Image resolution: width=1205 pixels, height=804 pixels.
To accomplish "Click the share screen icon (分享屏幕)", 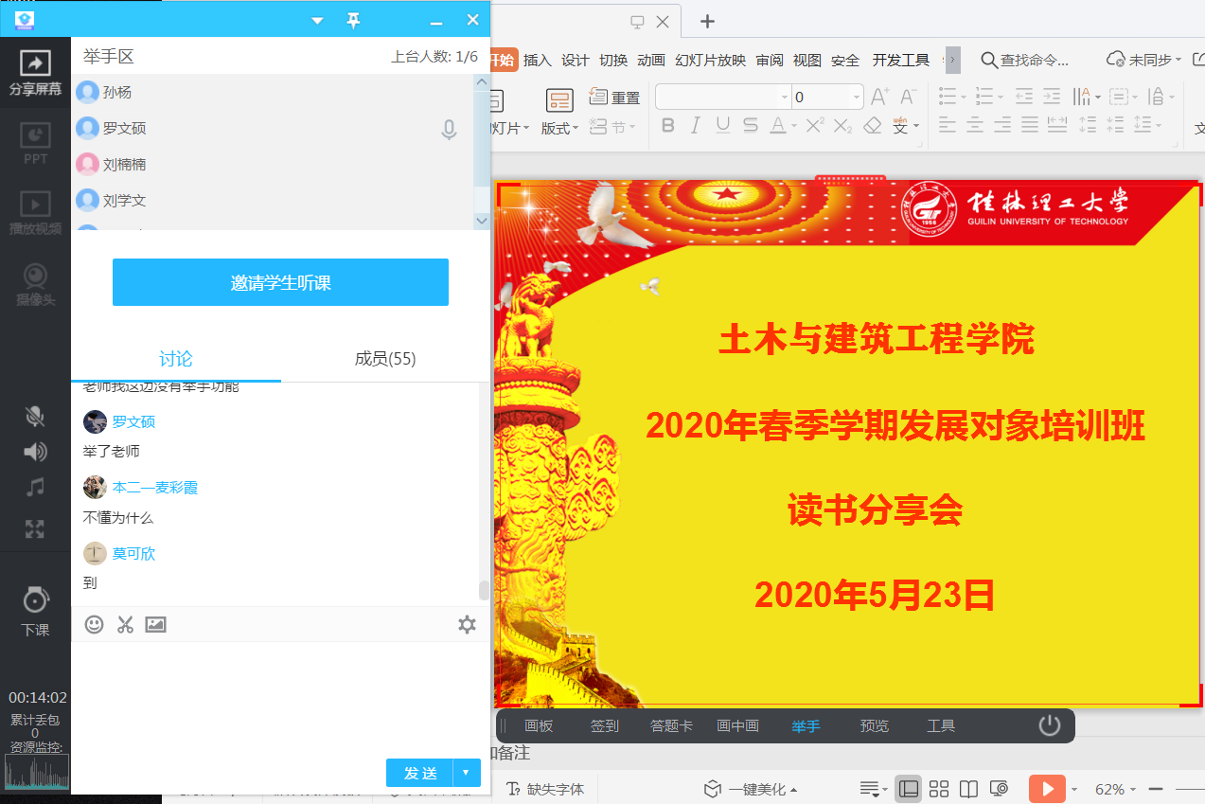I will [x=35, y=73].
